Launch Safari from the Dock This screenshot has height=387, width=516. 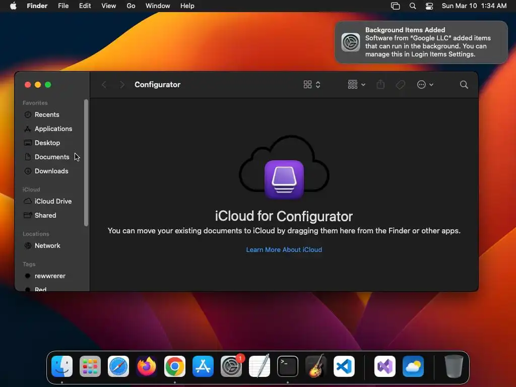coord(118,366)
